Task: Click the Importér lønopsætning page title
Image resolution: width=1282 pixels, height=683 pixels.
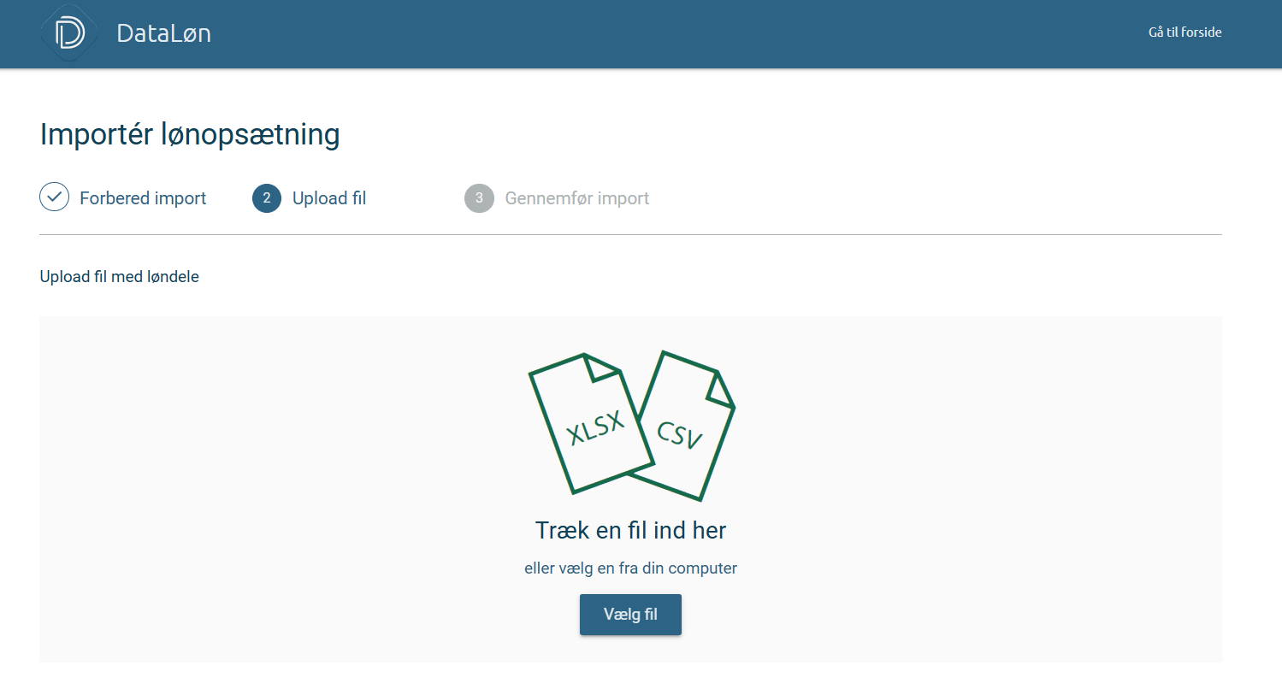Action: (x=190, y=135)
